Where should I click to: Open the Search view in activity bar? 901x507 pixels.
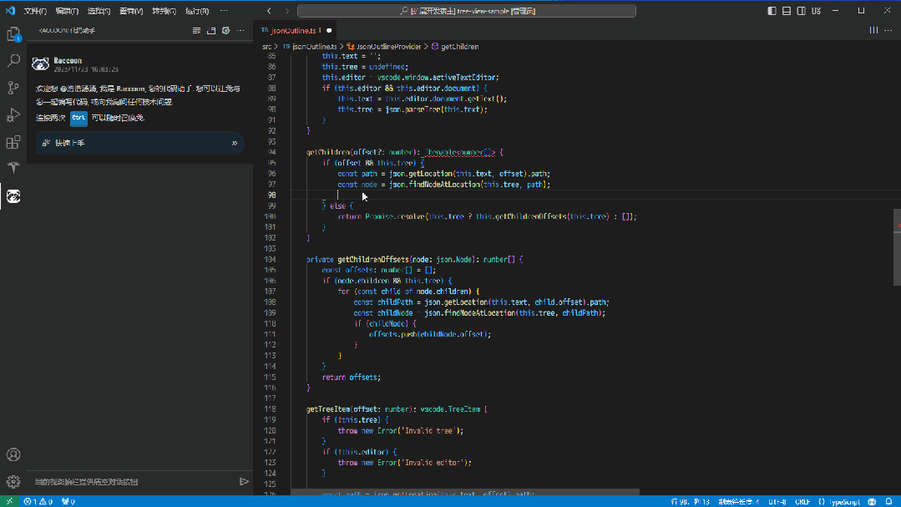pyautogui.click(x=13, y=61)
